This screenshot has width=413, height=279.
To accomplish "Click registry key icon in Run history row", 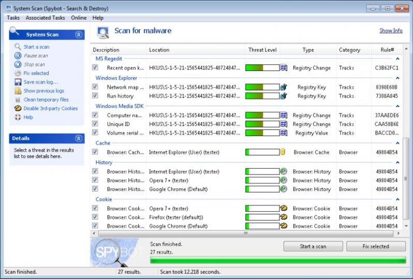I will [284, 96].
